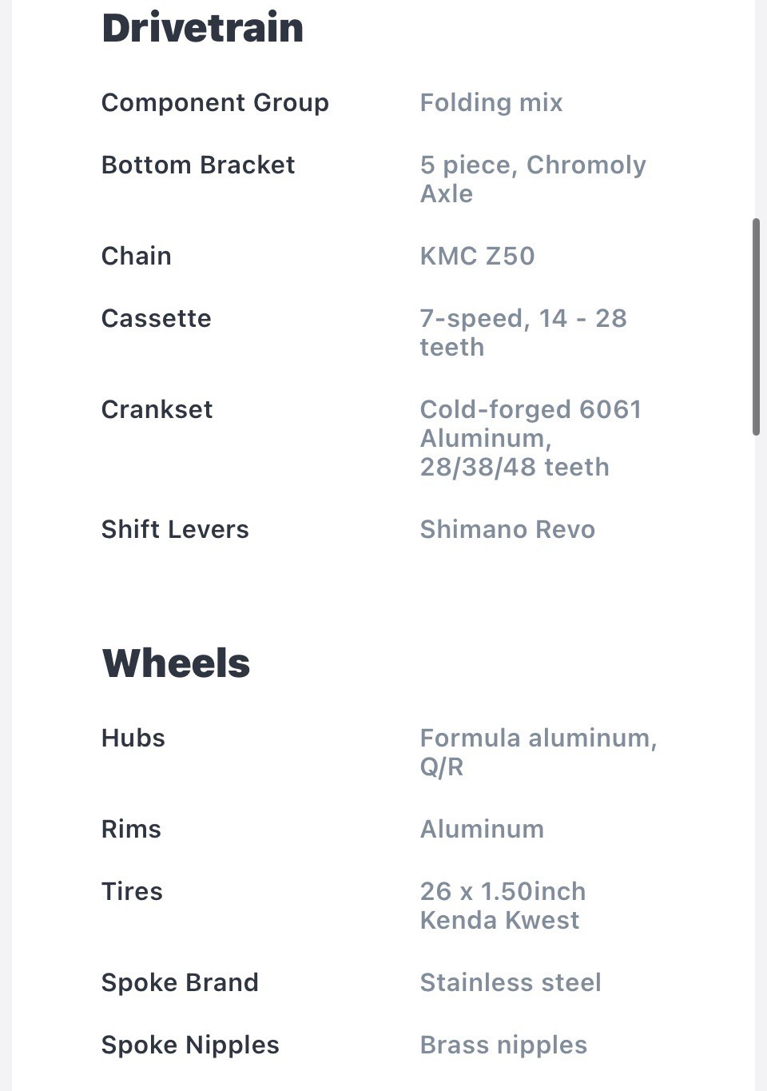Click 'Formula aluminum, Q/R' hubs value

pyautogui.click(x=538, y=752)
